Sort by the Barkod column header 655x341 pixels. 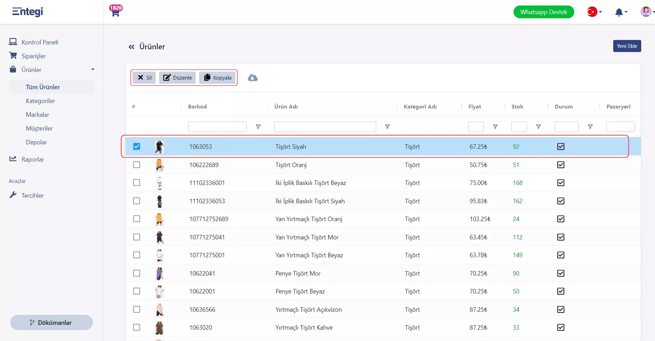coord(197,106)
